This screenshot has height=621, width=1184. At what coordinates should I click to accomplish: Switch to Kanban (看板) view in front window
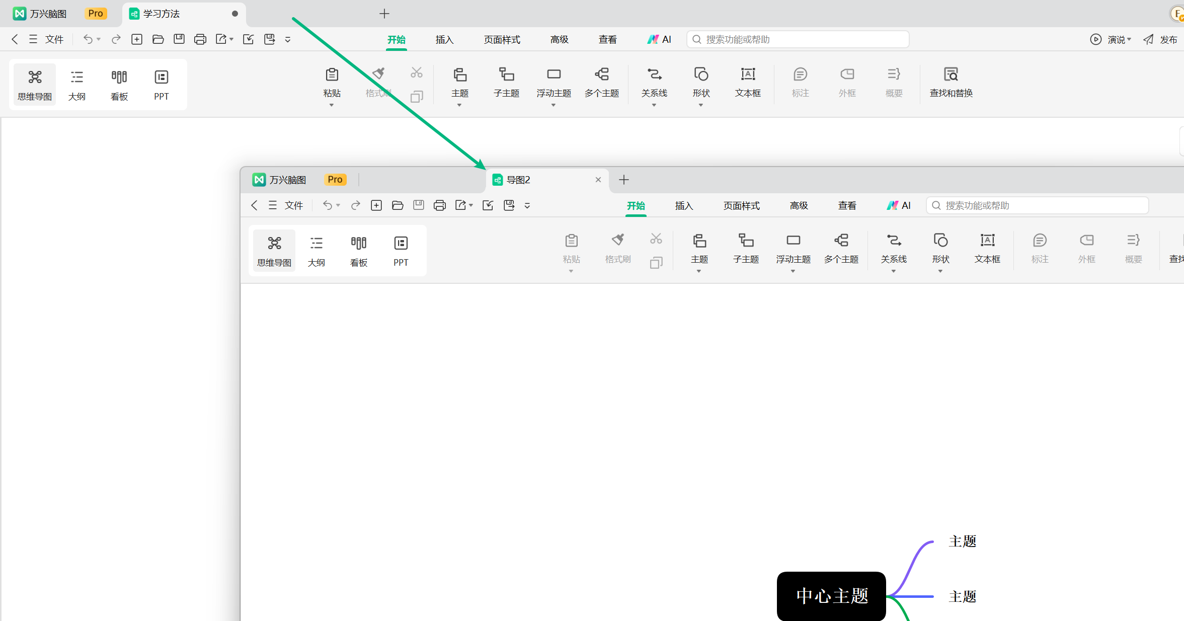[359, 250]
